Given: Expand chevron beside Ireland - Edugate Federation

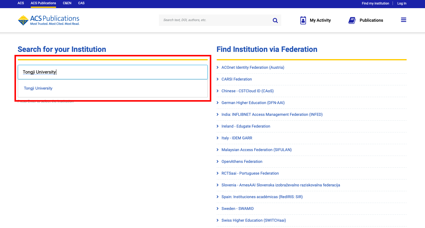Looking at the screenshot, I should (218, 126).
